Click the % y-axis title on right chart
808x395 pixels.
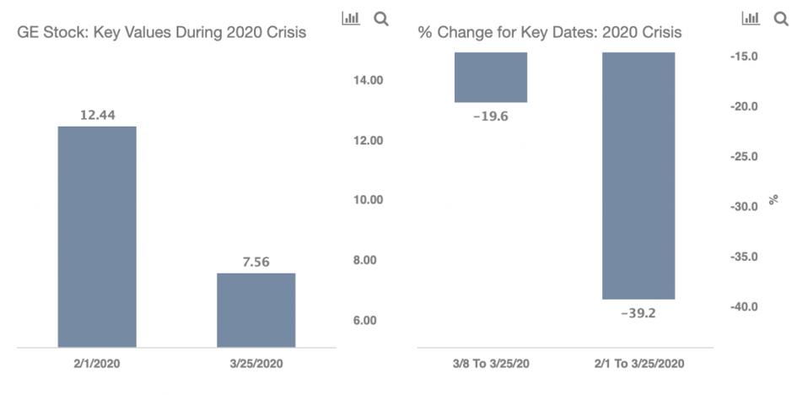(x=773, y=200)
